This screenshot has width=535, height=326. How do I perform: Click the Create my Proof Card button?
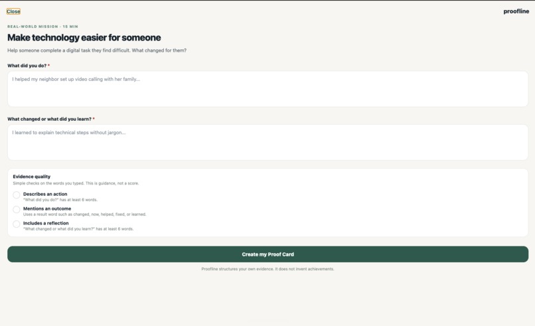pos(268,254)
